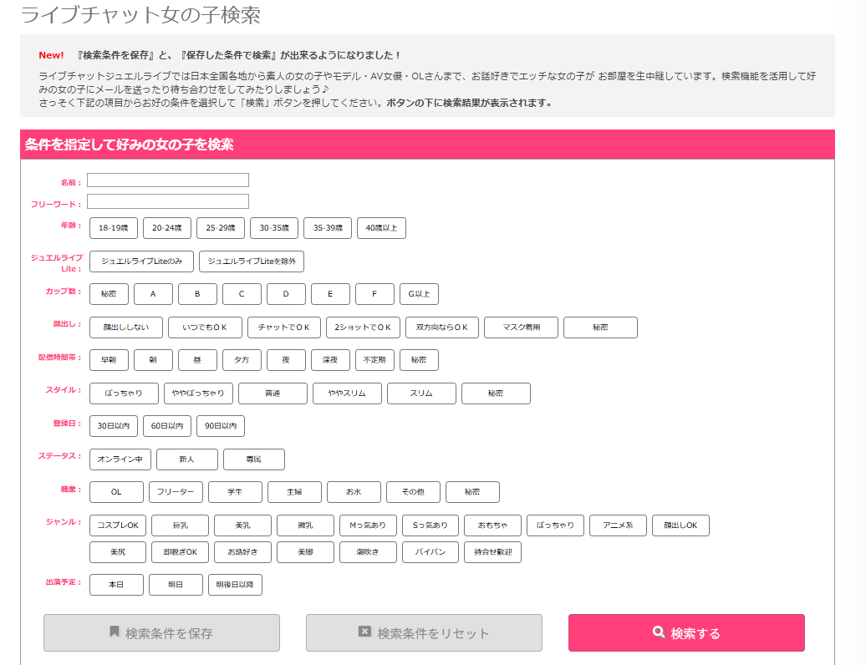Toggle お話好き genre
Screen dimensions: 866x665
click(x=242, y=552)
